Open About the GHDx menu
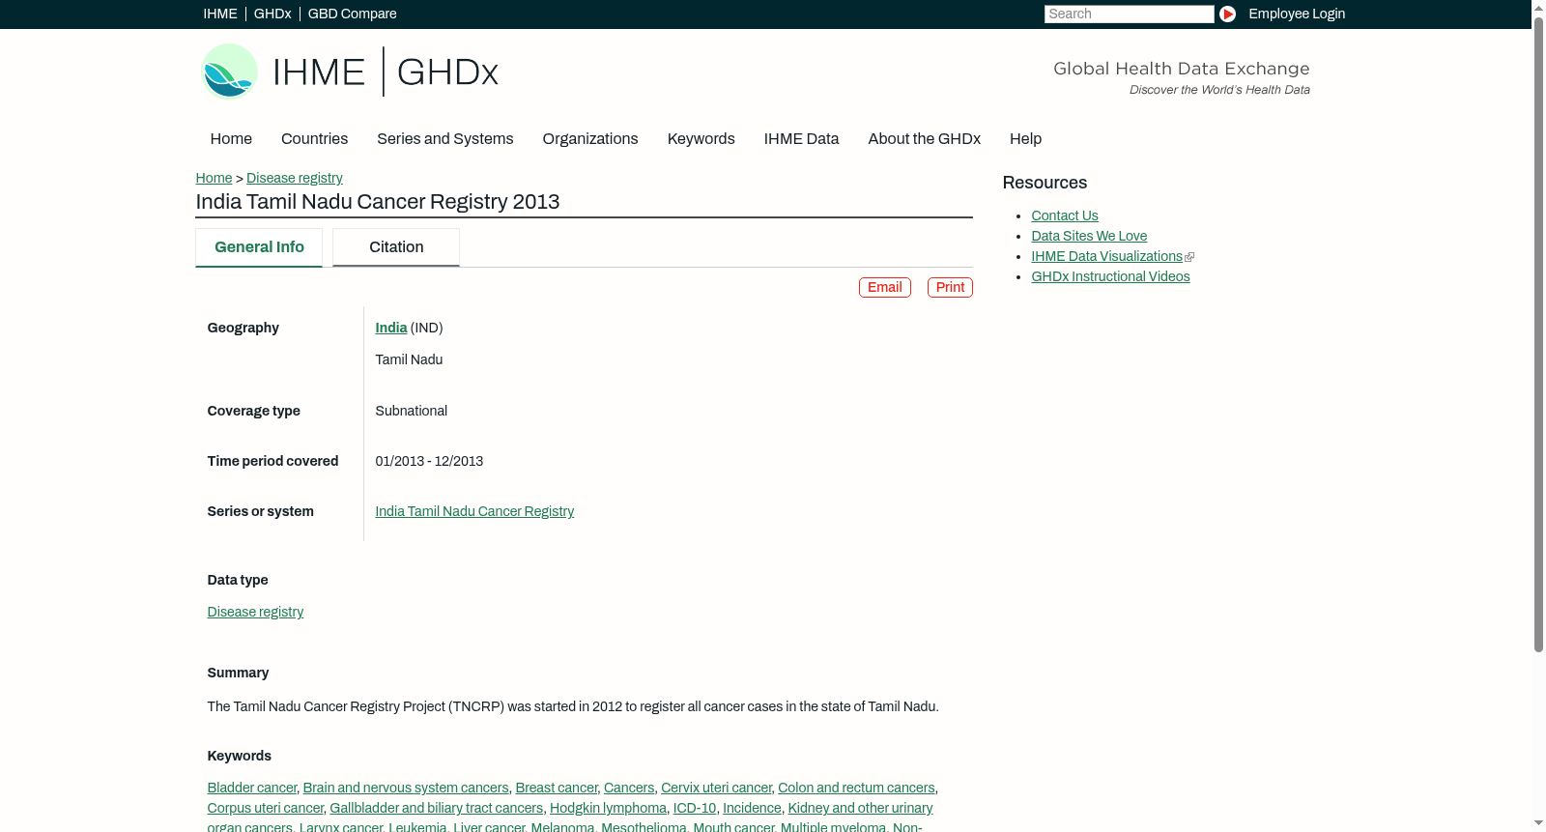This screenshot has width=1546, height=832. (924, 139)
